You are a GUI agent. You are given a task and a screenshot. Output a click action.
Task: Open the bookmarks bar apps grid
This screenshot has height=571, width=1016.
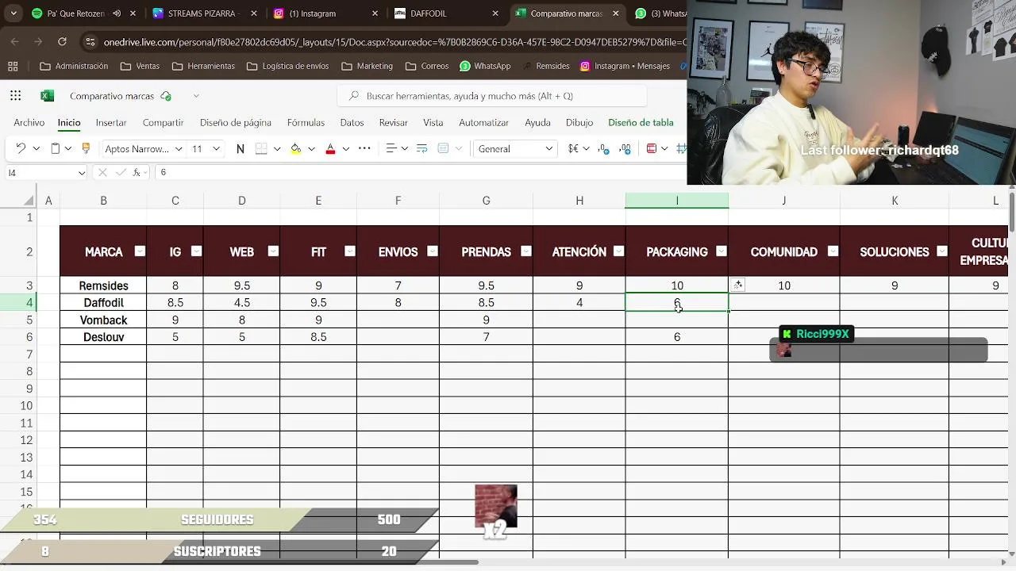13,66
